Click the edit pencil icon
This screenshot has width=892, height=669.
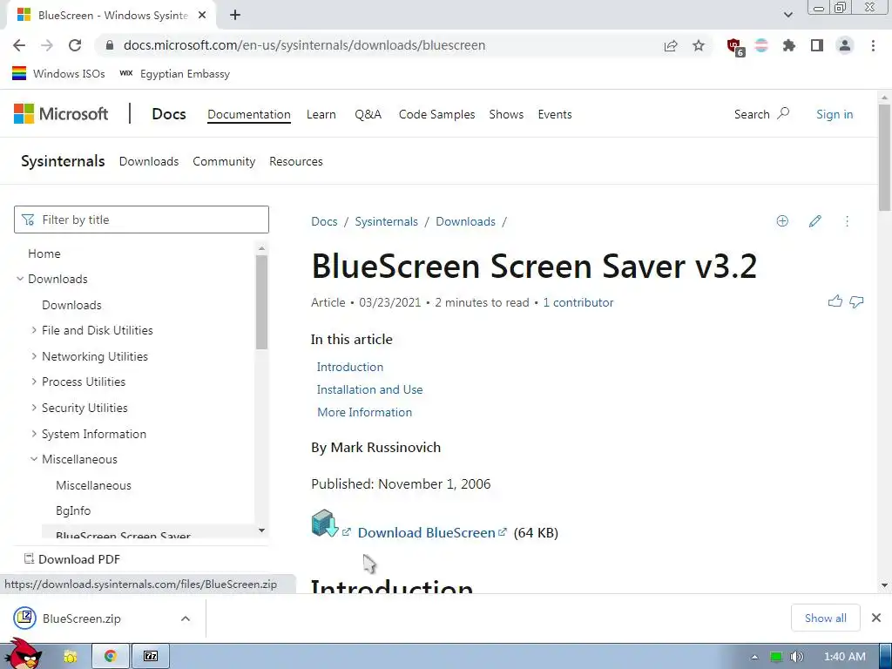click(814, 221)
